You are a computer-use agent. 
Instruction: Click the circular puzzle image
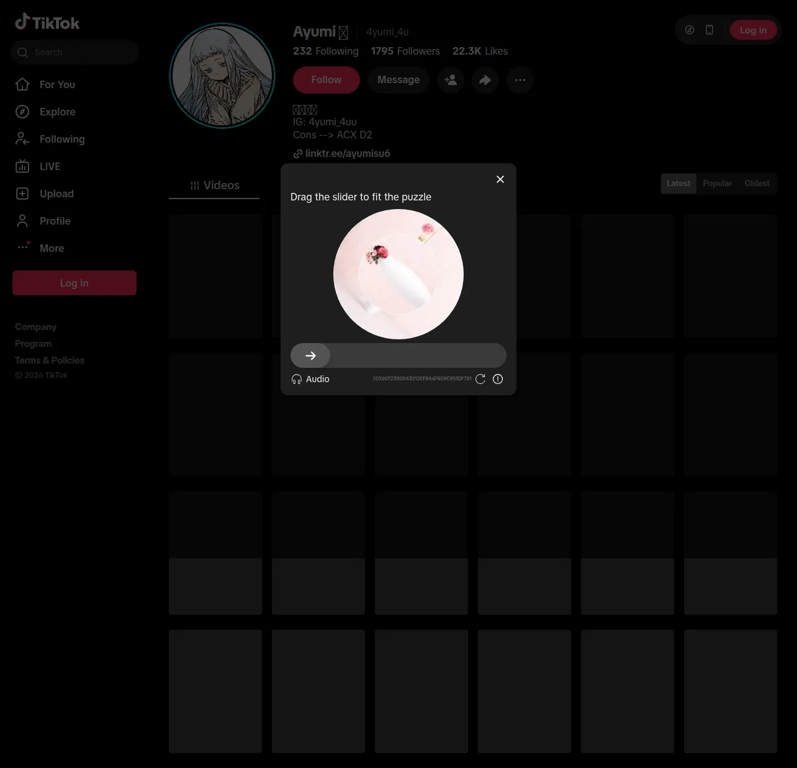click(x=398, y=274)
